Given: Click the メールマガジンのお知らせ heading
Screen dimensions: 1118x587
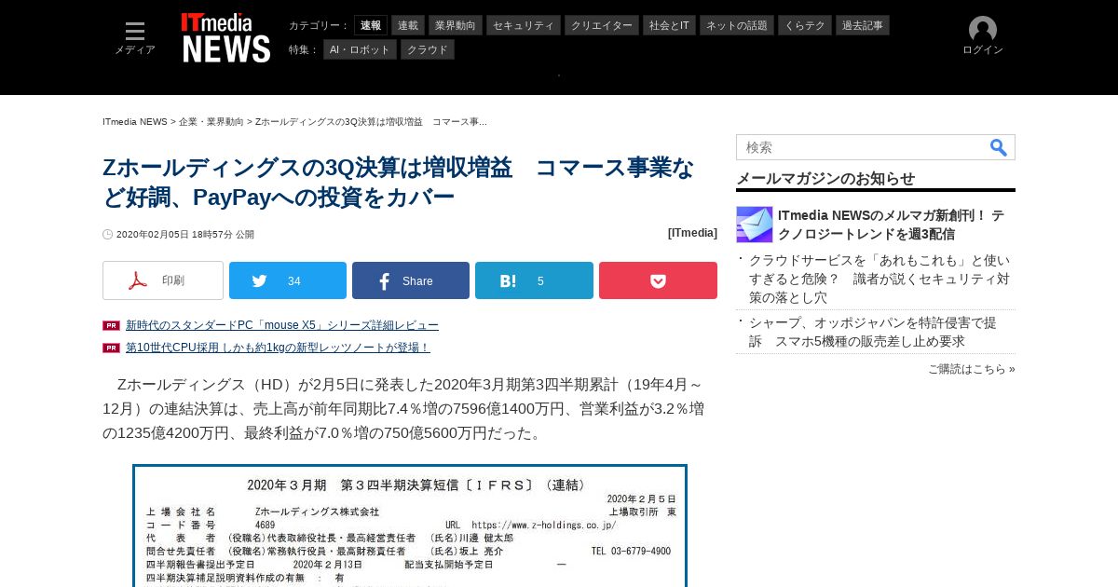Looking at the screenshot, I should click(x=825, y=178).
